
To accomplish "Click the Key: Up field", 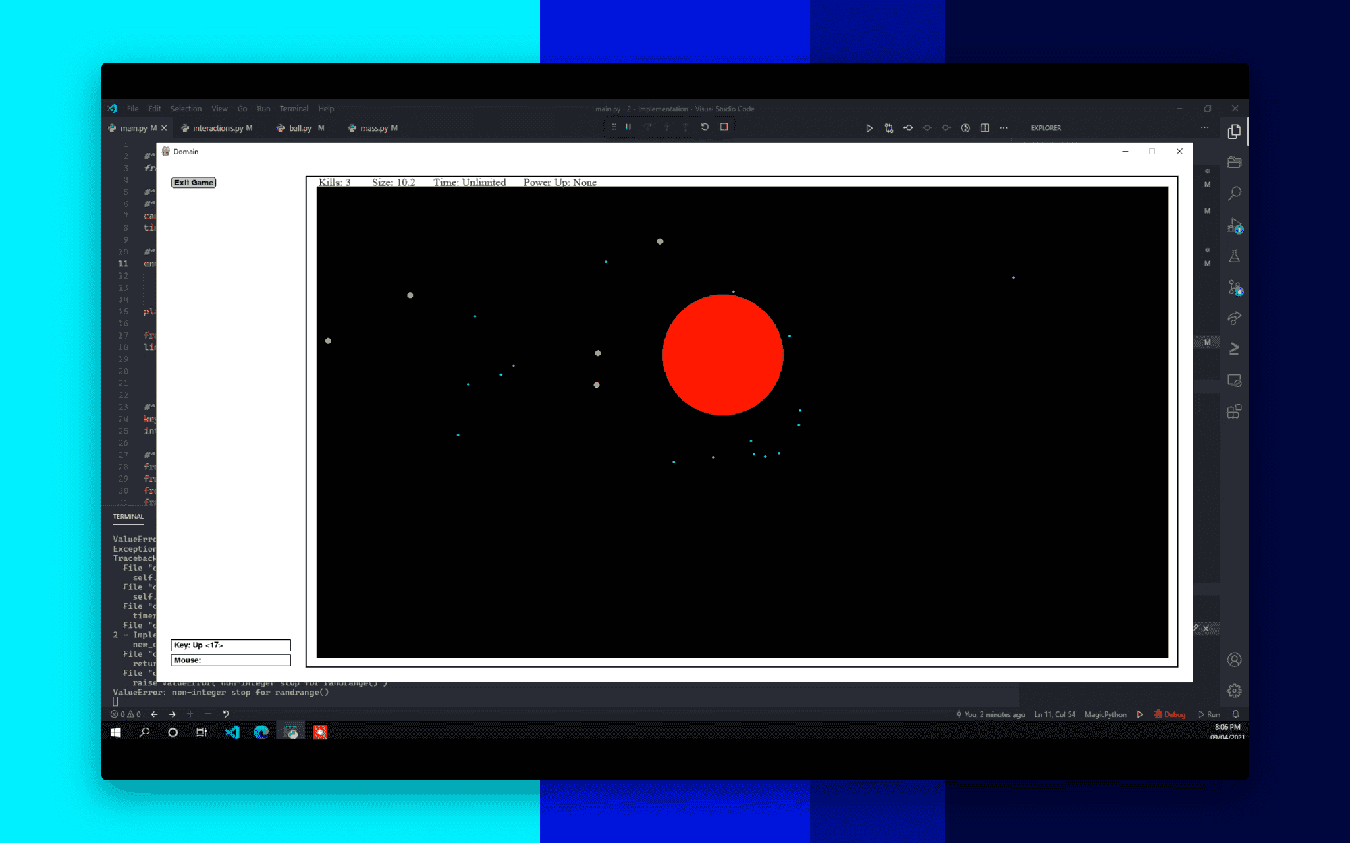I will [x=231, y=645].
